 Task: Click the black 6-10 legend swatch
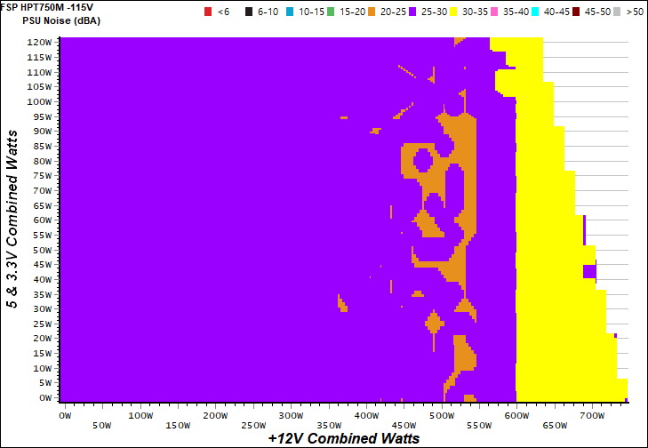click(250, 12)
